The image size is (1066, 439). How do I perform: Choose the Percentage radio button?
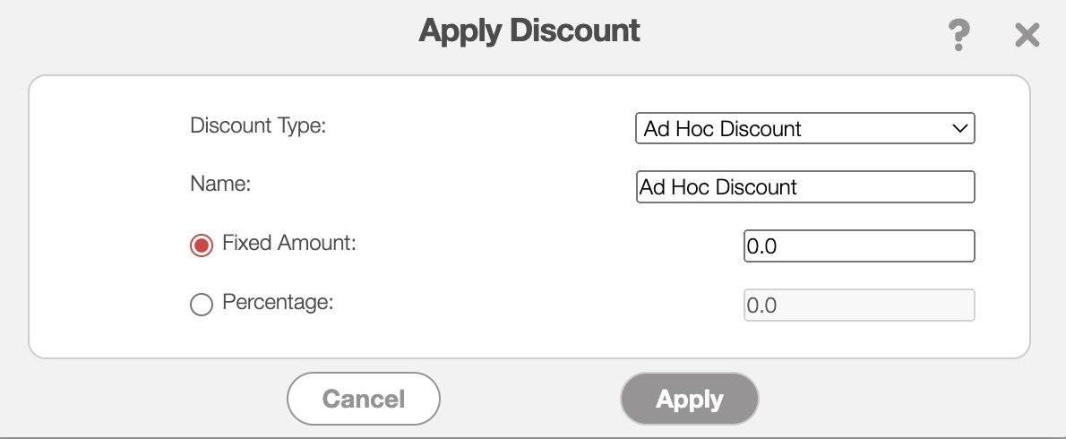[202, 305]
